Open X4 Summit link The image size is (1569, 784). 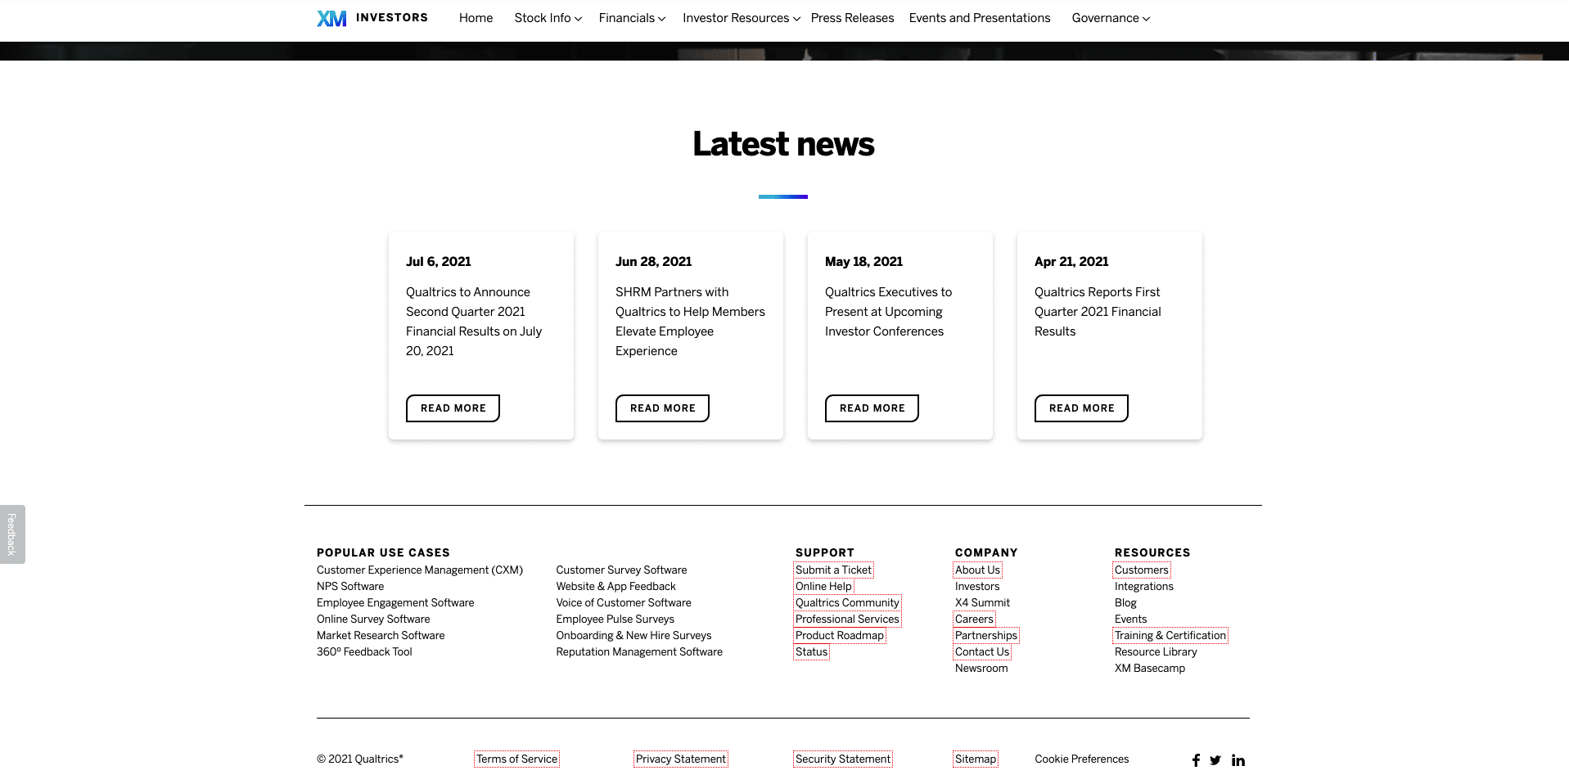tap(982, 603)
